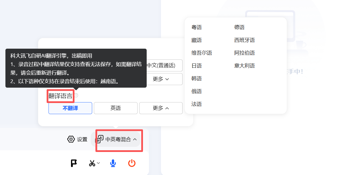Choose 日语 from the language list
The image size is (339, 175).
197,66
